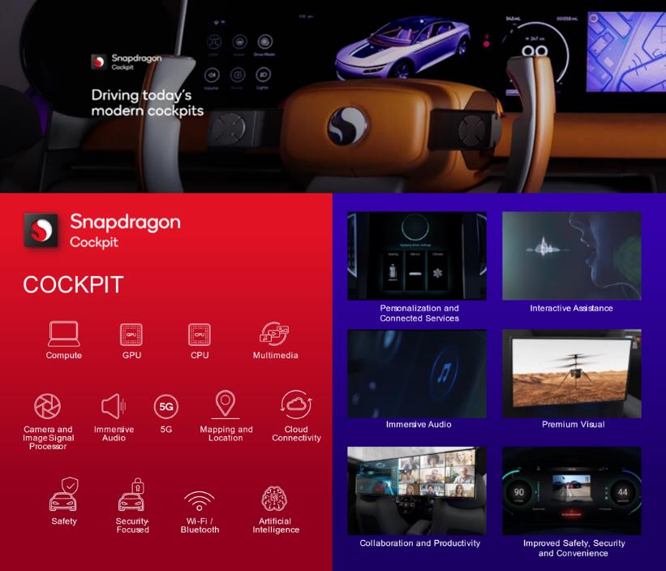Click the "Mapping and Location" label

226,434
